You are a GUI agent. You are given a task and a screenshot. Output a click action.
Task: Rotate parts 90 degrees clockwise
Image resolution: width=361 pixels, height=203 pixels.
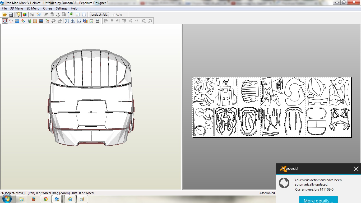pos(150,21)
